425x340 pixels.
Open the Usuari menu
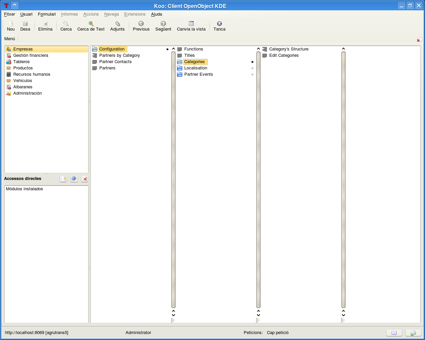(x=26, y=14)
